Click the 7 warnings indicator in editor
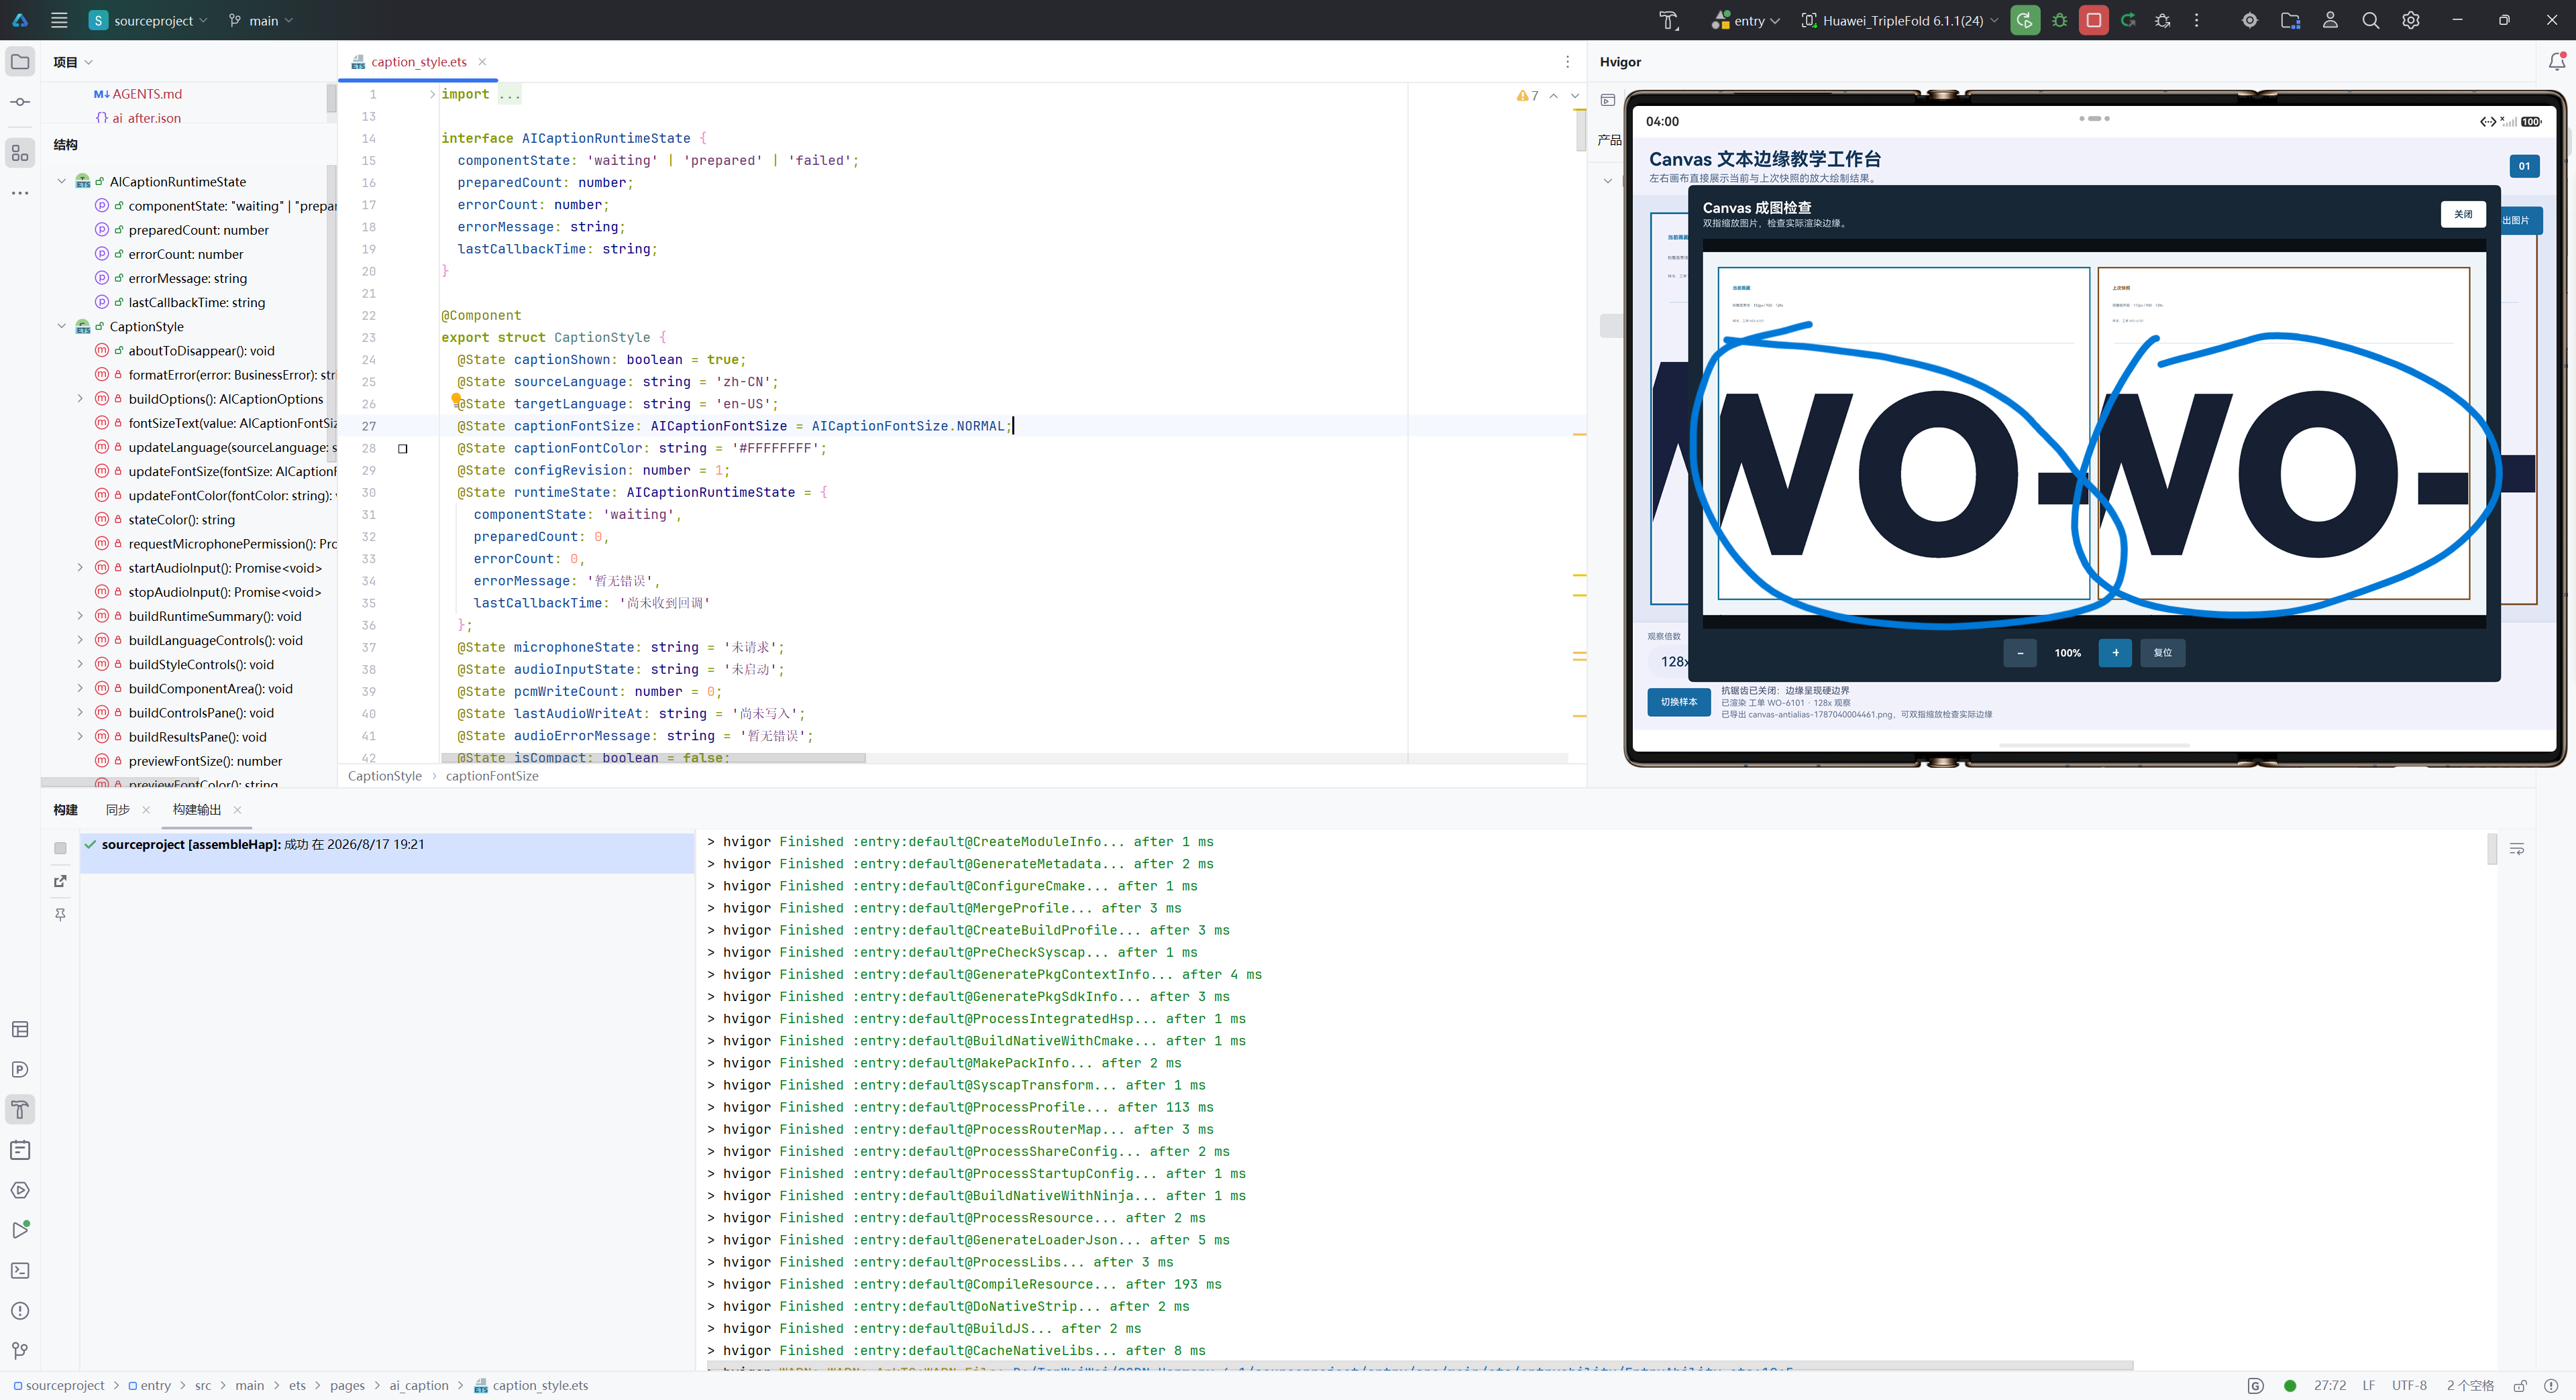This screenshot has width=2576, height=1400. pyautogui.click(x=1528, y=96)
